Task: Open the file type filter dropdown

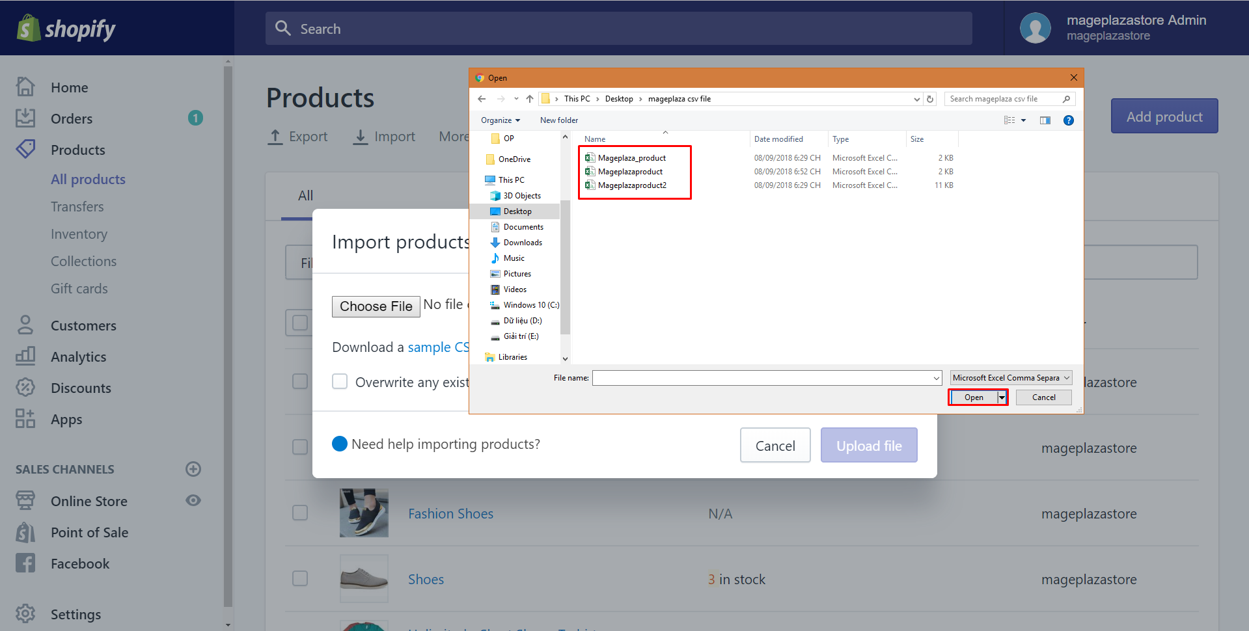Action: [x=1011, y=378]
